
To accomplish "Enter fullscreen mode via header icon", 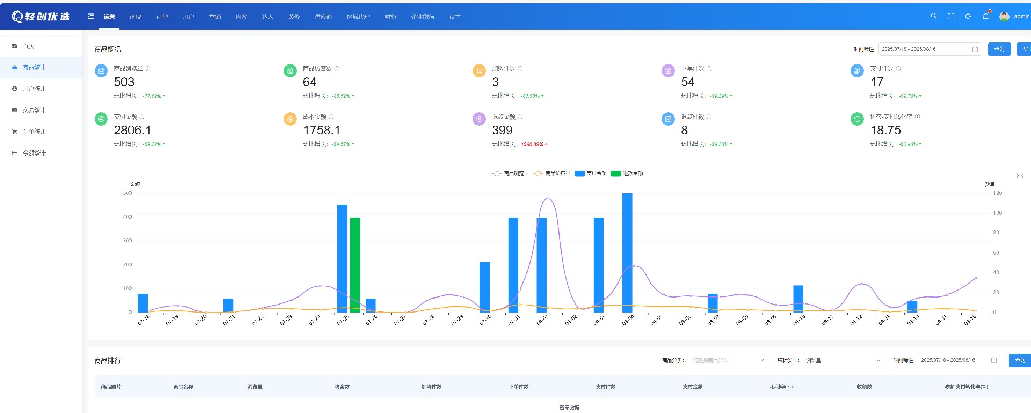I will [x=951, y=16].
